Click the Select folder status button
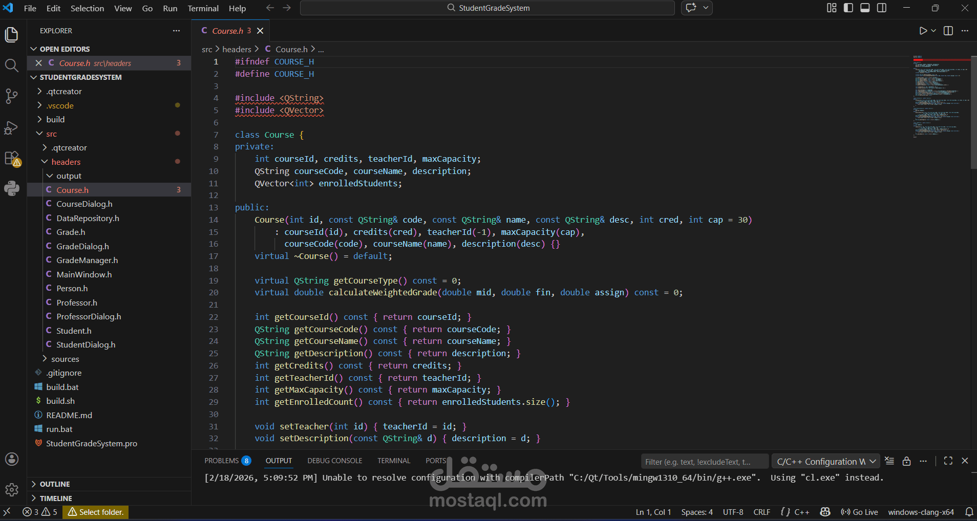977x521 pixels. pyautogui.click(x=96, y=512)
